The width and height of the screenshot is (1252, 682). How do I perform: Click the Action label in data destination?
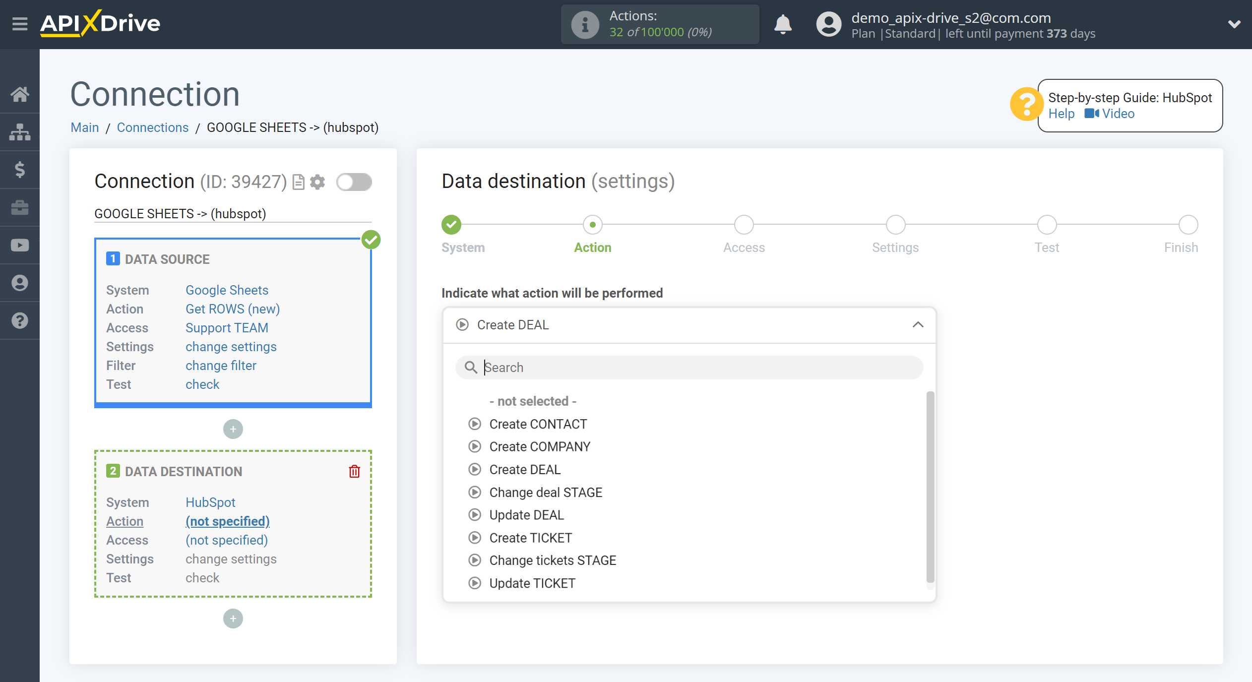coord(125,521)
